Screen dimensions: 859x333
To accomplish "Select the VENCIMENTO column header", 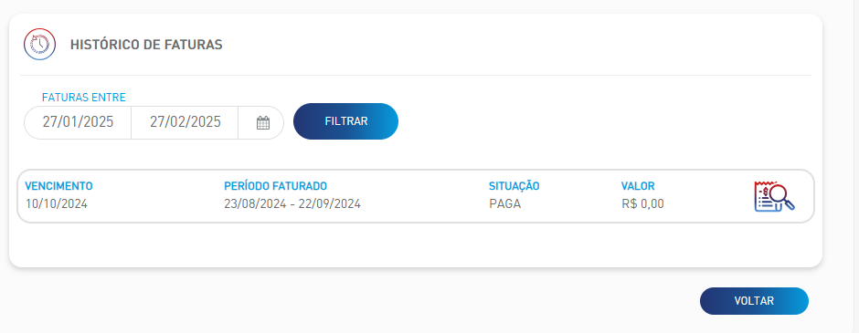I will 58,186.
